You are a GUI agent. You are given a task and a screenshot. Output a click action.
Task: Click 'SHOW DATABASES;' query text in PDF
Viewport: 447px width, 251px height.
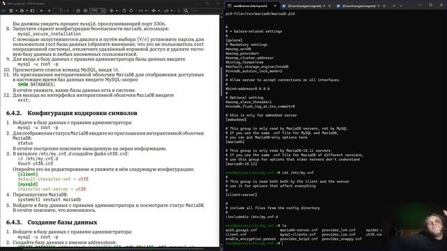pyautogui.click(x=36, y=84)
